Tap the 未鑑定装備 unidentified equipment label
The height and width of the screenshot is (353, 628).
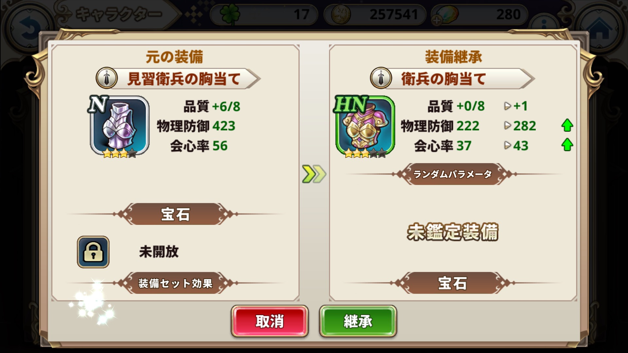coord(453,232)
